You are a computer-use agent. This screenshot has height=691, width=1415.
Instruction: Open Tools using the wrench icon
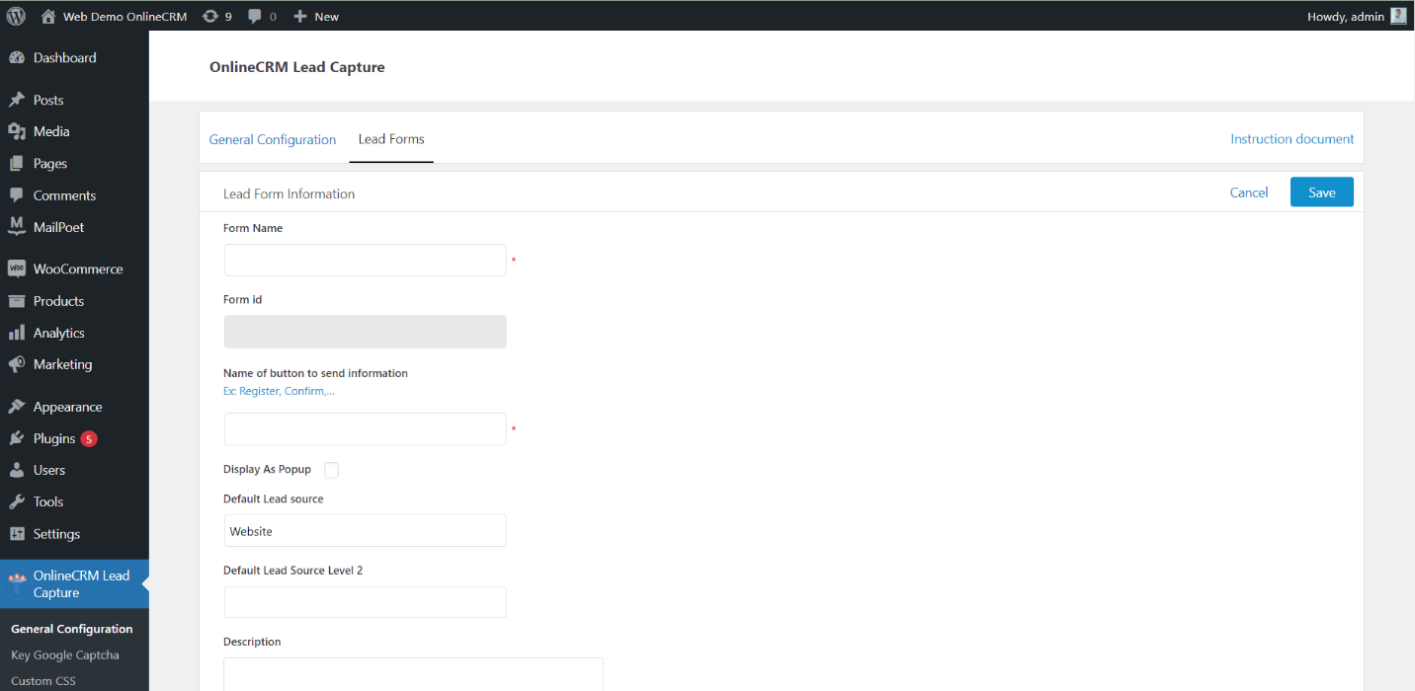(x=18, y=501)
